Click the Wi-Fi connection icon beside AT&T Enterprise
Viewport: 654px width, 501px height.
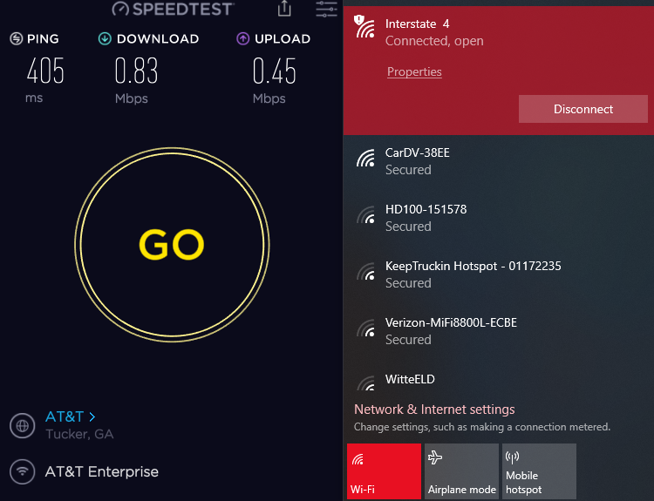pos(22,472)
